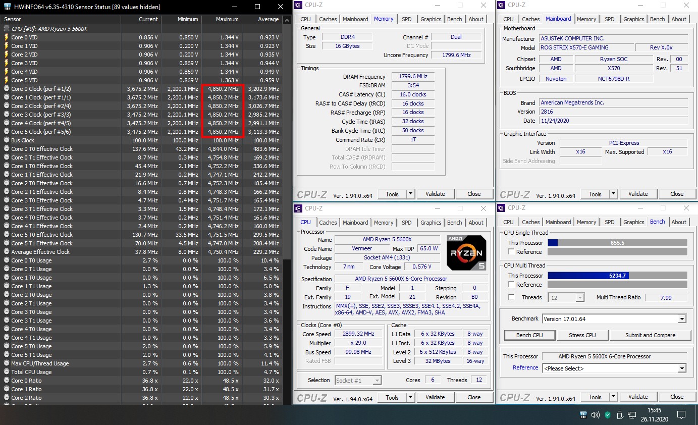
Task: Click the green shield security tray icon
Action: click(608, 415)
